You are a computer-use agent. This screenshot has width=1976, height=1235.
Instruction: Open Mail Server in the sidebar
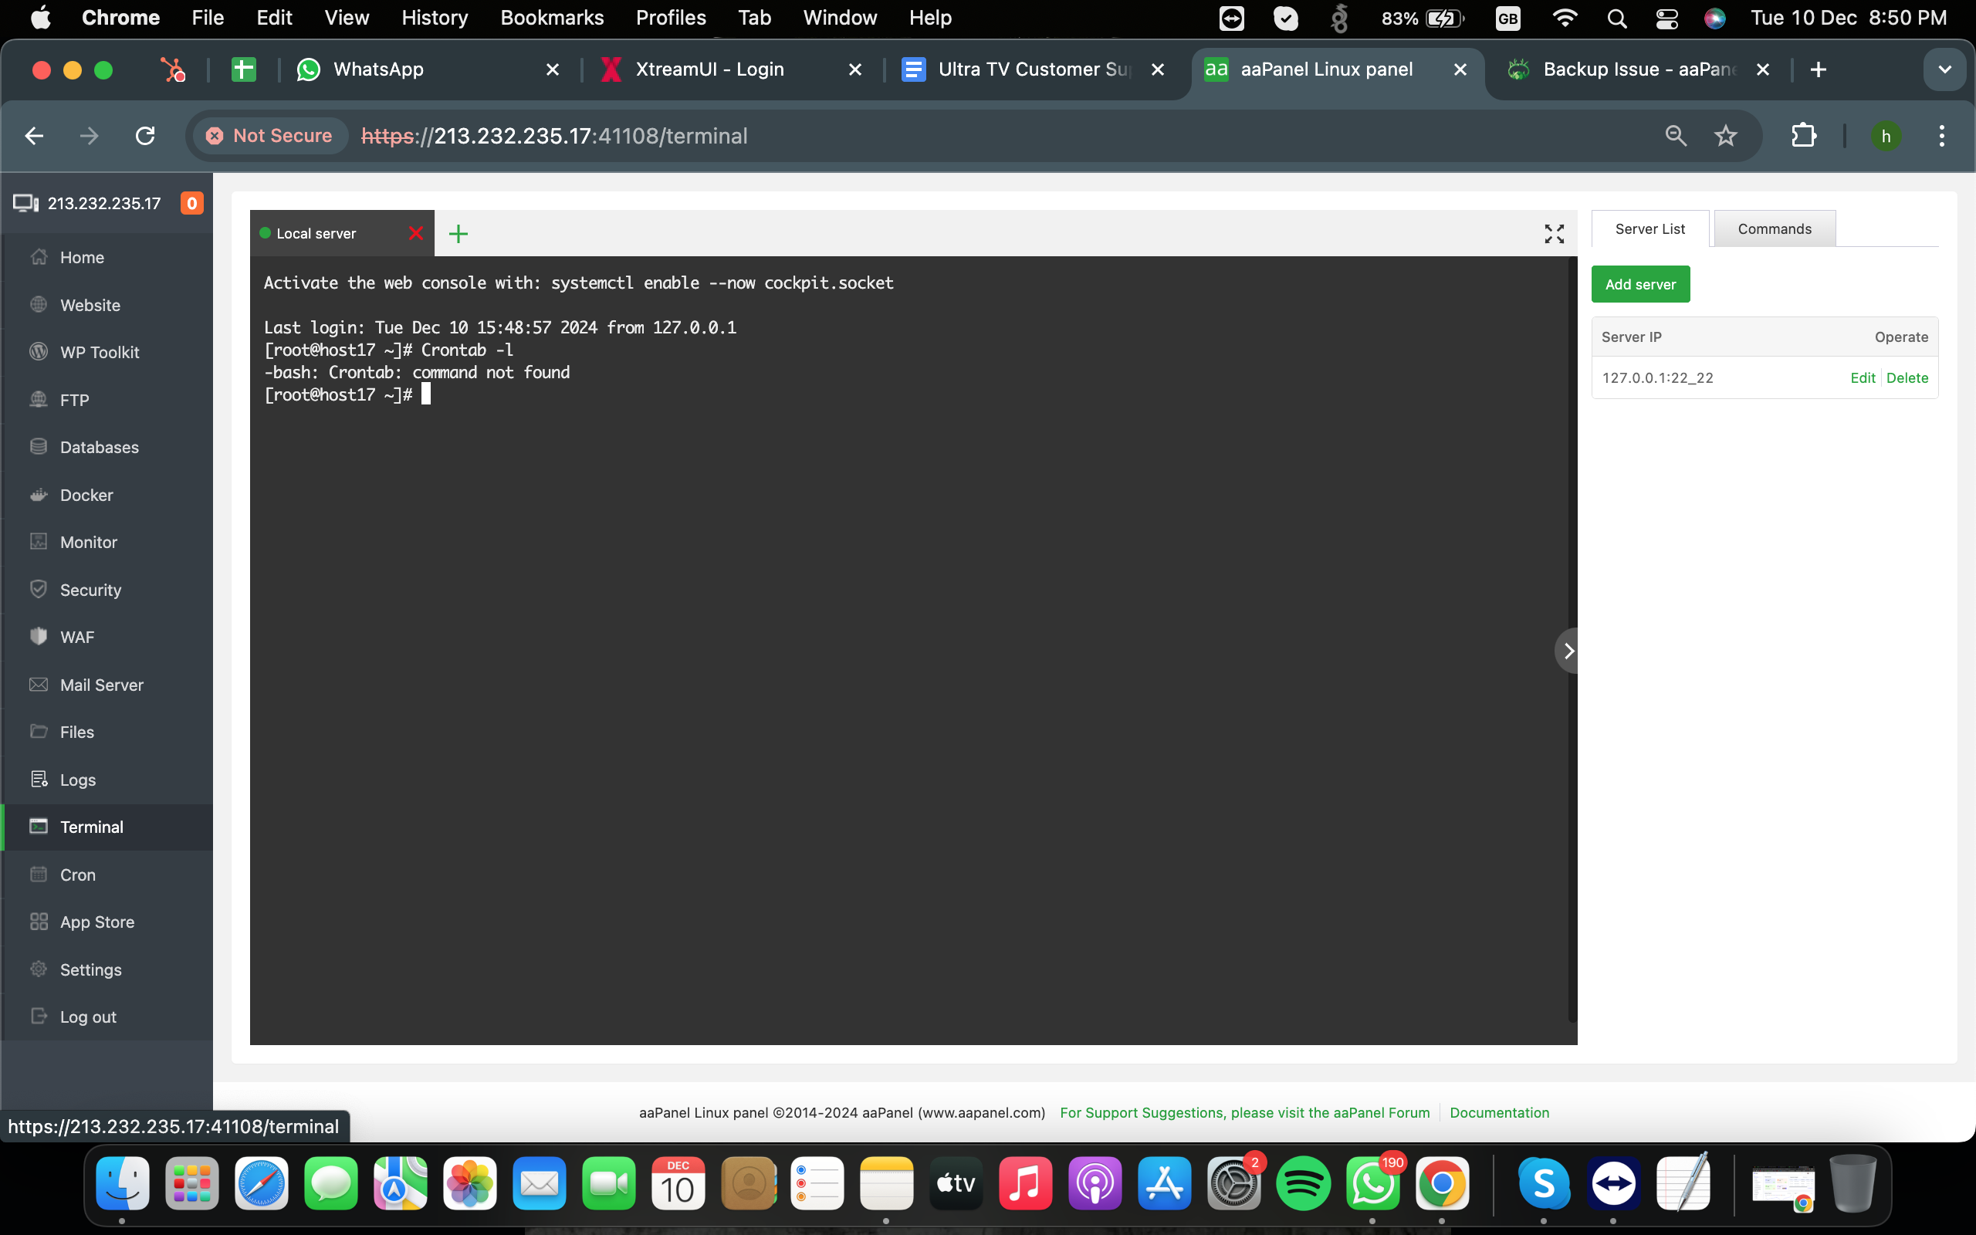point(101,685)
